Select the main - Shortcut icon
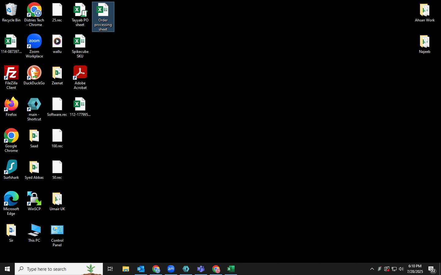This screenshot has height=275, width=441. click(34, 109)
